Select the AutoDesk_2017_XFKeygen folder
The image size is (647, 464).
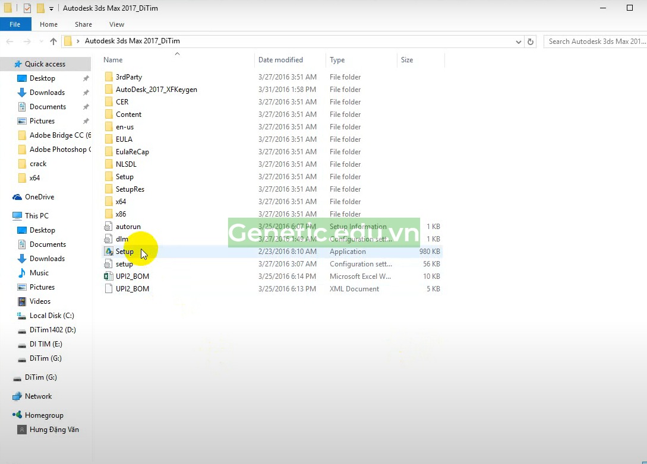(x=156, y=90)
